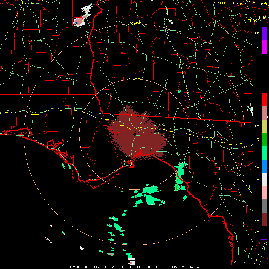Click the 100 NMI range ring label
This screenshot has height=269, width=269.
click(134, 24)
